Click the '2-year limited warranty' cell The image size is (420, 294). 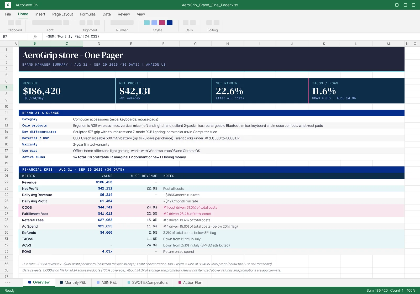(x=91, y=144)
